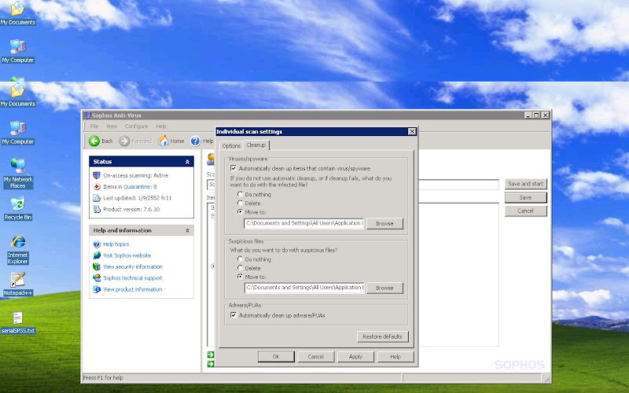Screen dimensions: 629x393
Task: Click the Help button in the dialog
Action: click(x=395, y=357)
